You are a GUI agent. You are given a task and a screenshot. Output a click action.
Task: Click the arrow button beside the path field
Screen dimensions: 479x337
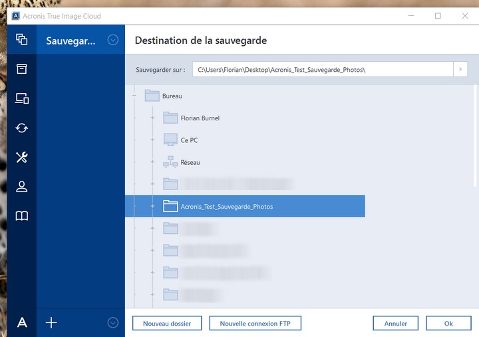[x=460, y=69]
